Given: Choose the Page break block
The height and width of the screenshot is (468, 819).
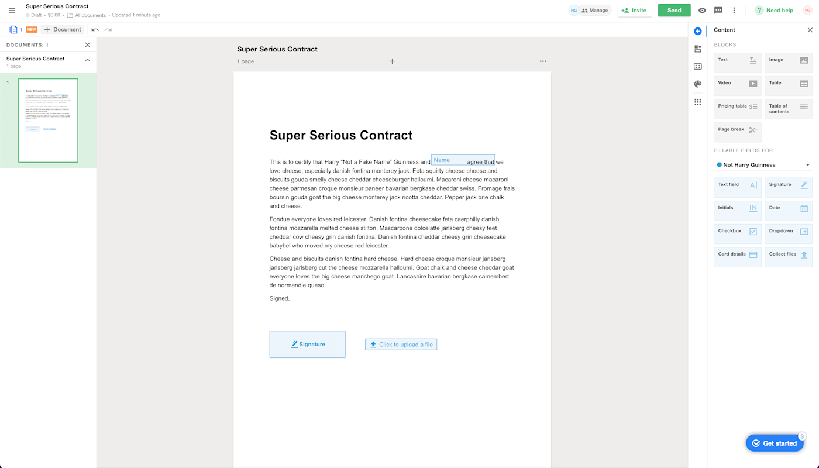Looking at the screenshot, I should click(738, 132).
